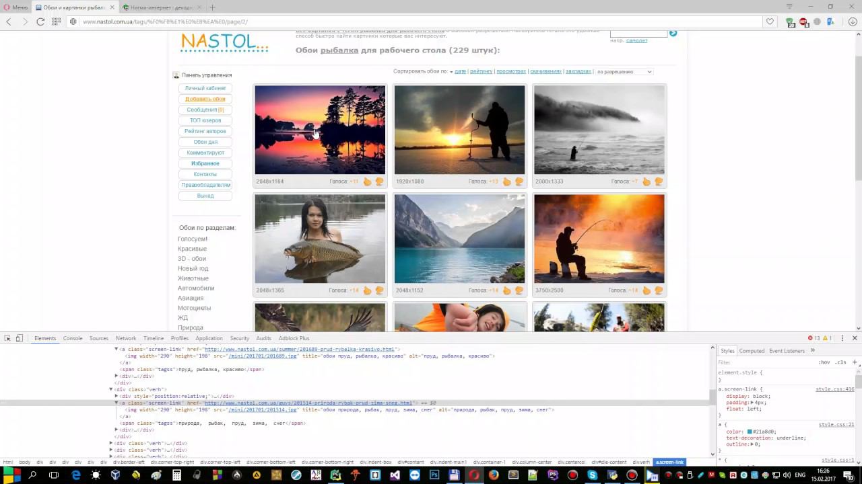Thumbs-down the 2000x1333 wallpaper
The width and height of the screenshot is (862, 484).
tap(659, 182)
